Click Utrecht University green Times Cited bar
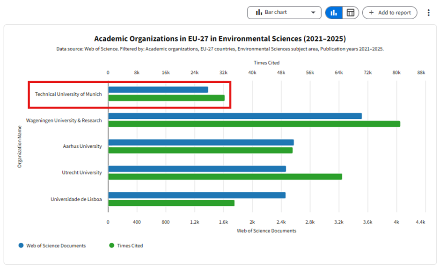The image size is (440, 268). (x=225, y=177)
